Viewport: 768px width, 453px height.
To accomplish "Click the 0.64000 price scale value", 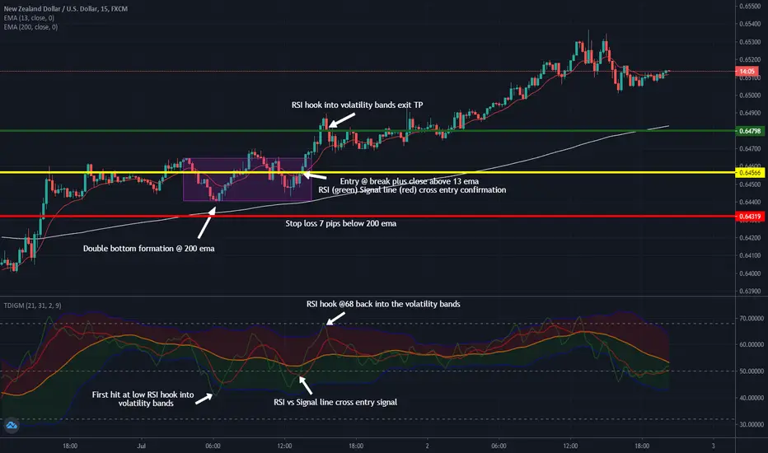I will [x=750, y=273].
